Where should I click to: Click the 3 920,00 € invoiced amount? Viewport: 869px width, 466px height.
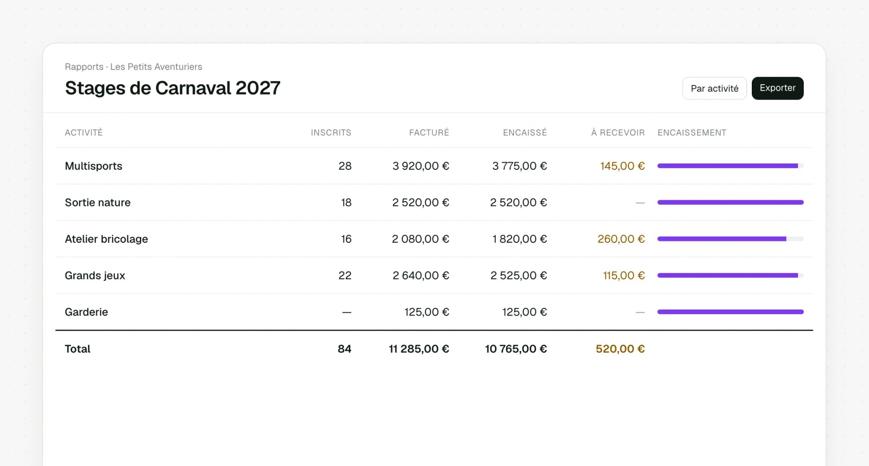pyautogui.click(x=420, y=166)
